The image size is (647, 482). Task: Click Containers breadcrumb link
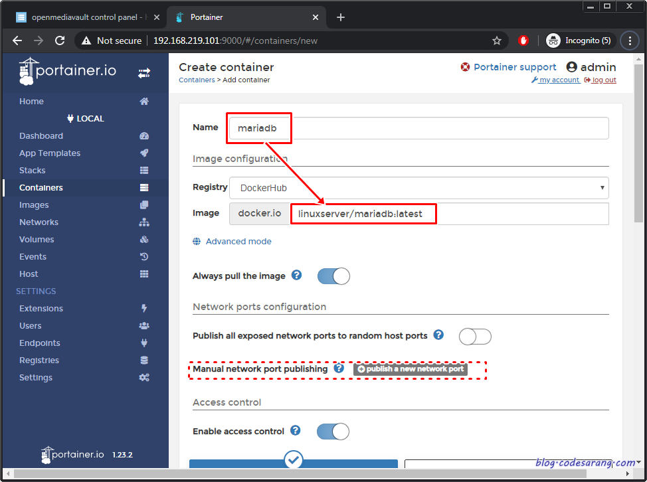pos(197,80)
